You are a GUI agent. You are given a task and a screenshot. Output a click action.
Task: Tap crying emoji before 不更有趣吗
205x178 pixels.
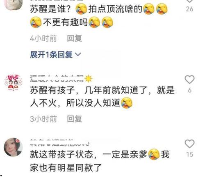pos(36,22)
